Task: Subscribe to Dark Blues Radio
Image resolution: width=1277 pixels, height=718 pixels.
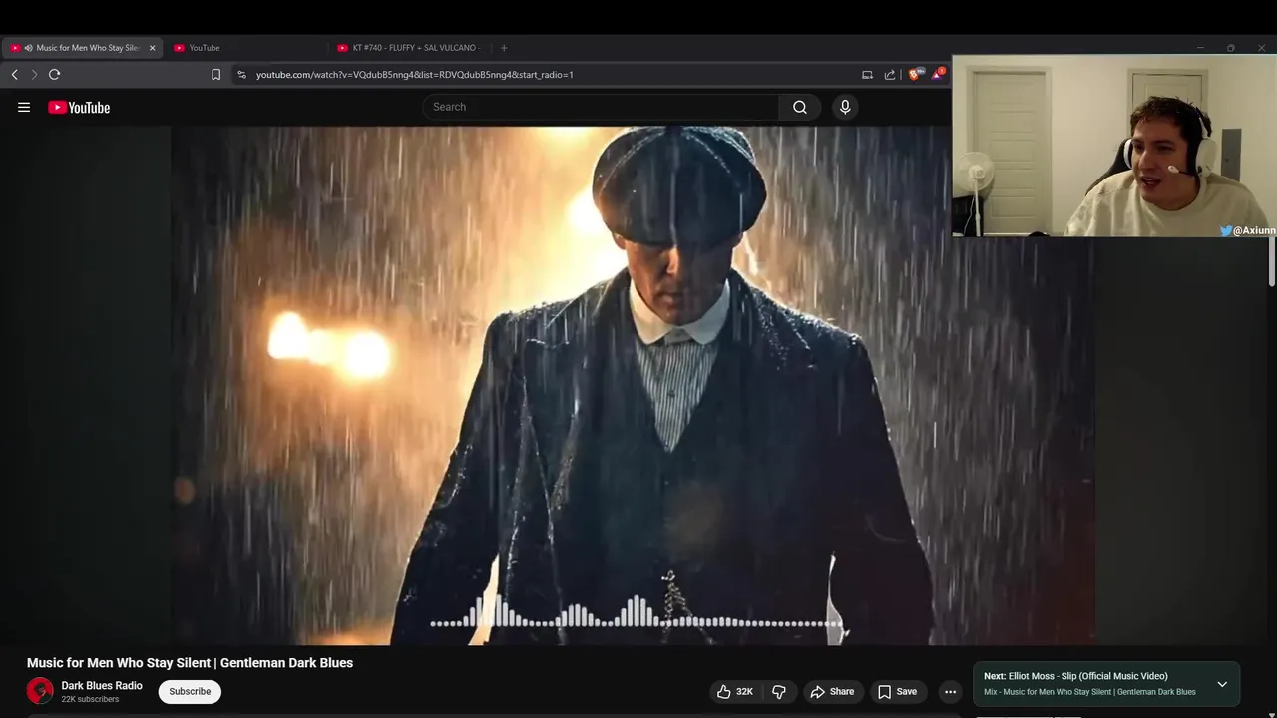Action: pyautogui.click(x=190, y=691)
